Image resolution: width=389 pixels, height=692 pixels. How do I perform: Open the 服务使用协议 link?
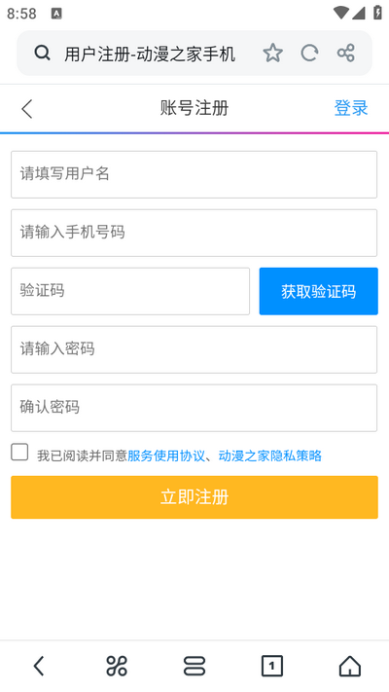coord(166,455)
